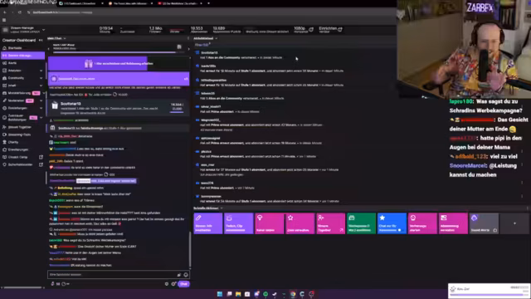Screen dimensions: 531x299
Task: Open the Stream Manager layout dropdown
Action: click(44, 30)
